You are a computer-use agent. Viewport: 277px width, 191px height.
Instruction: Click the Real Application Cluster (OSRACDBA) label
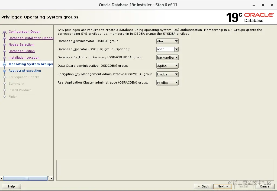click(103, 82)
